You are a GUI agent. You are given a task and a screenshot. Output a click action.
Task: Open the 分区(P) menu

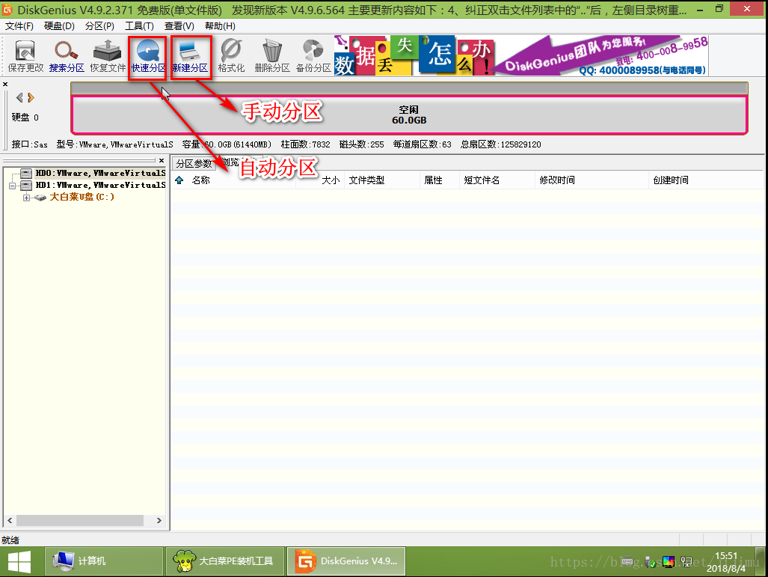(100, 26)
